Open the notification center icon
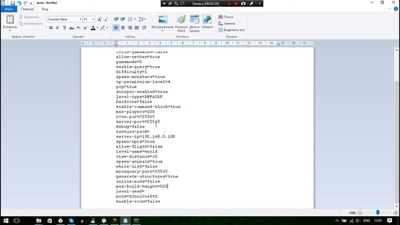This screenshot has height=225, width=400. pos(389,221)
